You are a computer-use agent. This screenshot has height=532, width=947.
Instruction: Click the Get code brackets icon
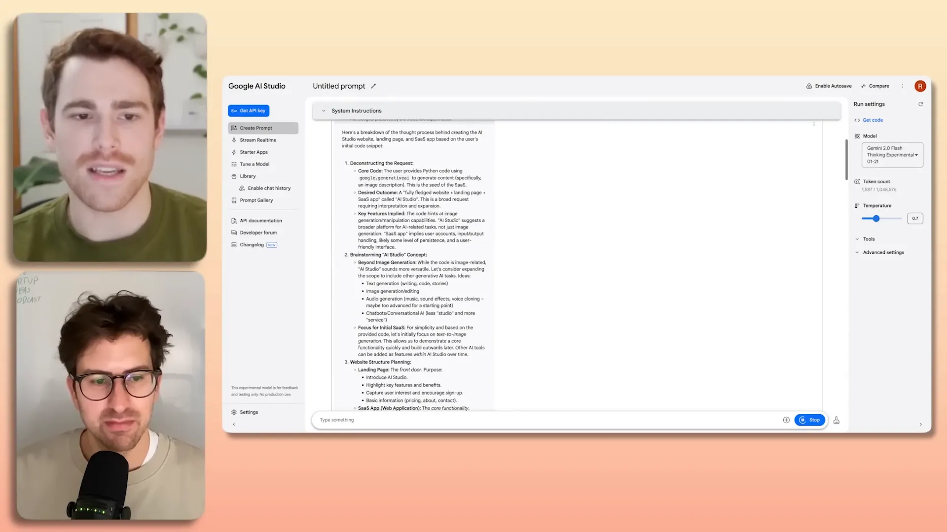[x=857, y=120]
